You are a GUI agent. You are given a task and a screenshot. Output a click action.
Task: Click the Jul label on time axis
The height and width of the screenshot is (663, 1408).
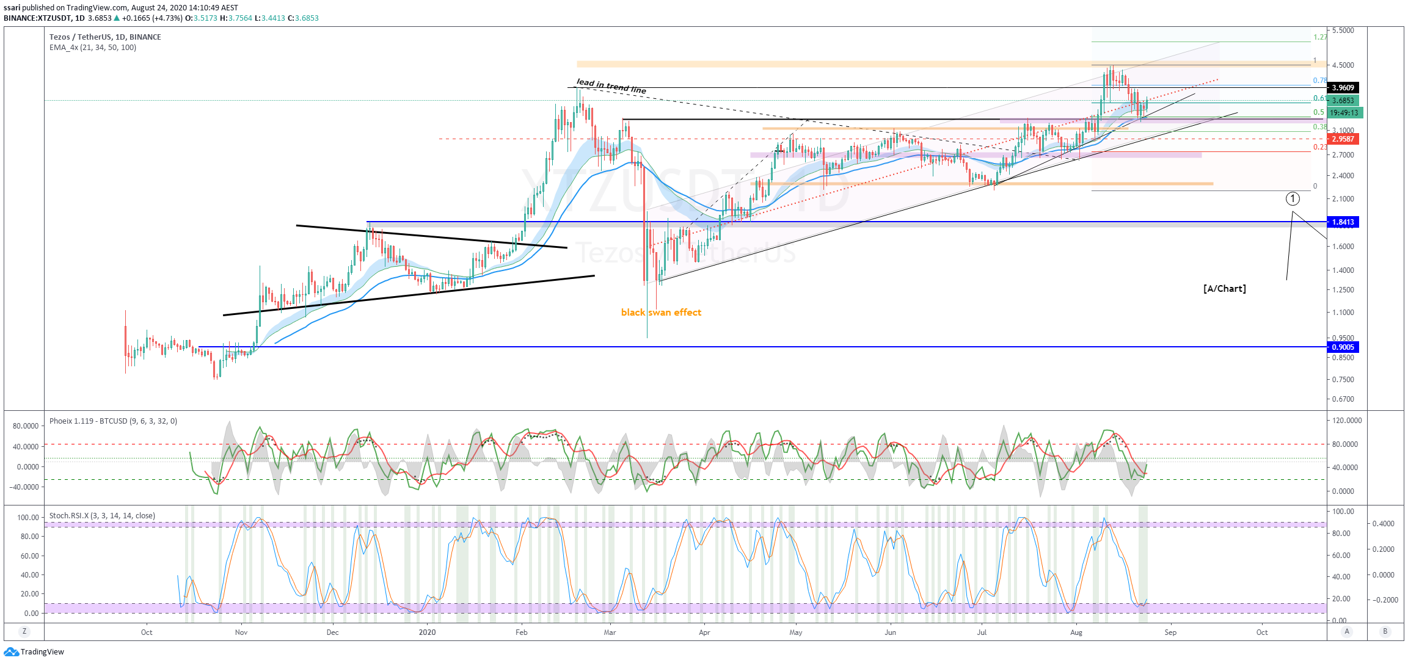pyautogui.click(x=982, y=632)
